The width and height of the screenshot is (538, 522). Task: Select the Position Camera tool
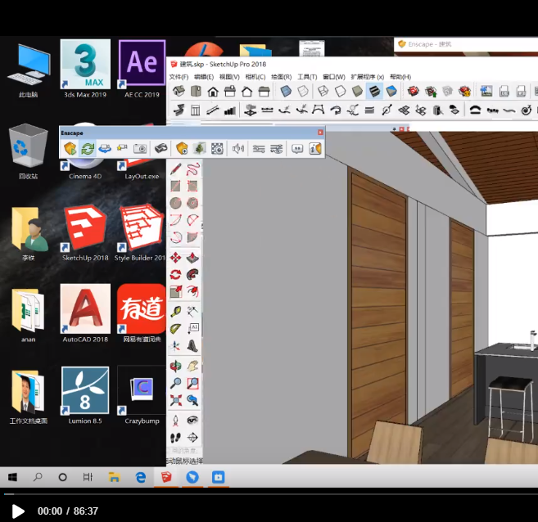pyautogui.click(x=176, y=421)
